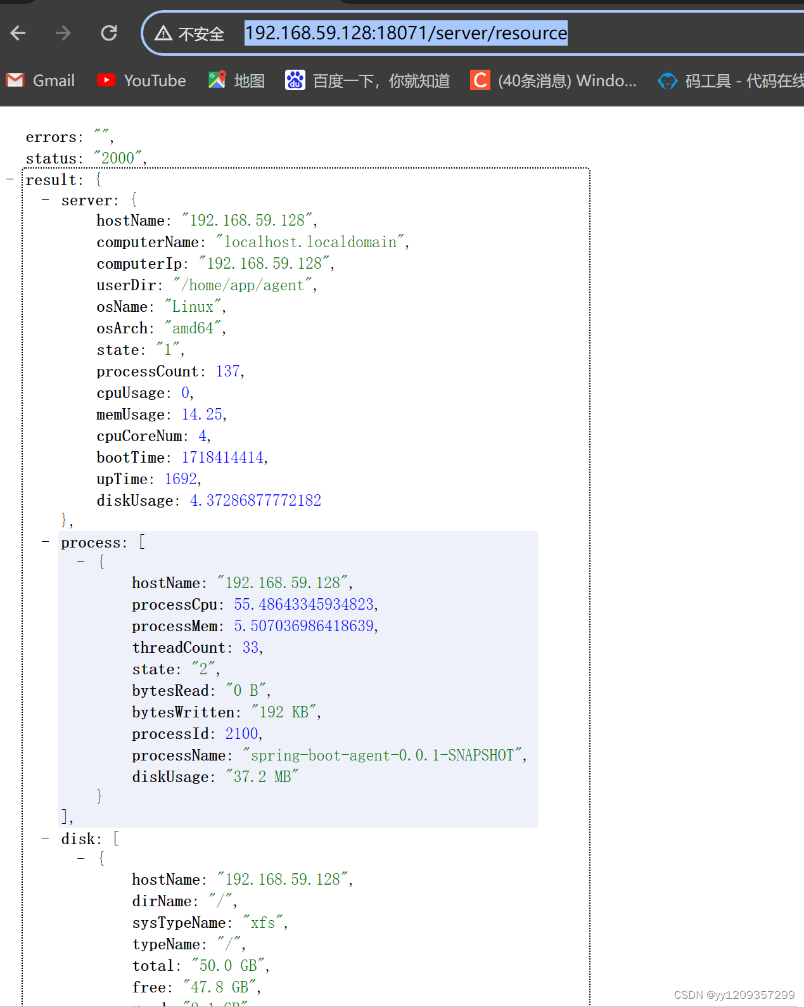Click the status value "2000"
The image size is (804, 1007).
click(118, 158)
